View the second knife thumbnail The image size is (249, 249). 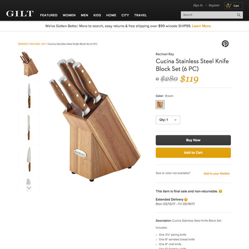coord(29,96)
